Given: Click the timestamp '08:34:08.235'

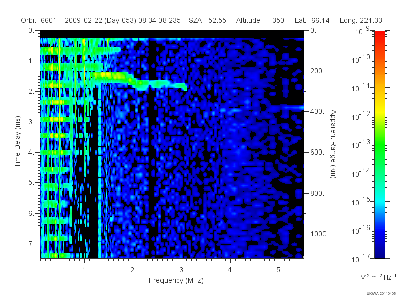Looking at the screenshot, I should pyautogui.click(x=159, y=20).
